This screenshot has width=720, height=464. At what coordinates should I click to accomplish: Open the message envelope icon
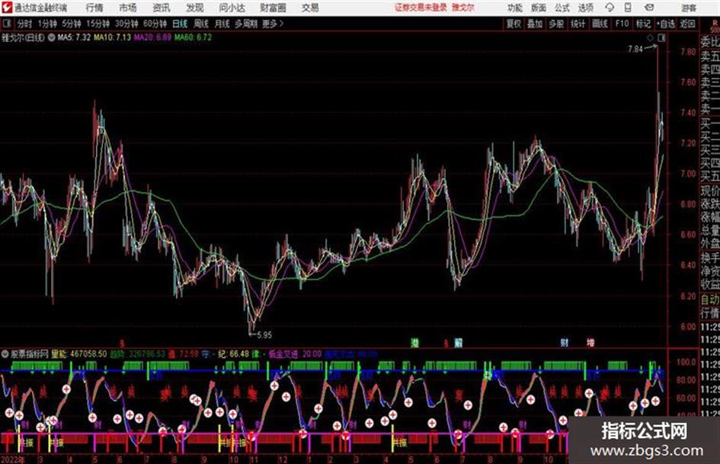click(x=649, y=8)
